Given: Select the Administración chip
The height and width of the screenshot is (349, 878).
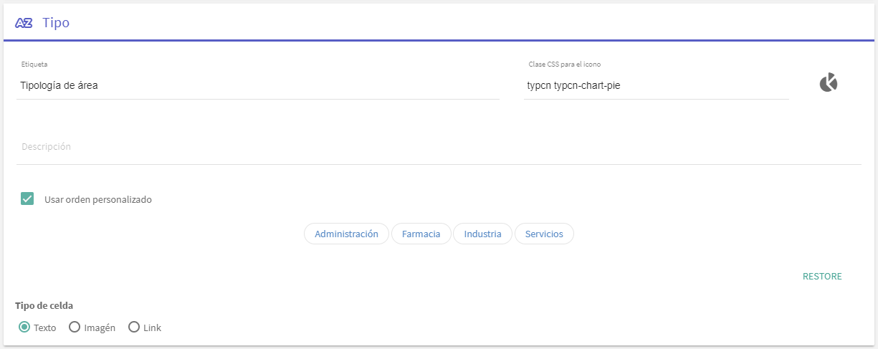Looking at the screenshot, I should (346, 234).
